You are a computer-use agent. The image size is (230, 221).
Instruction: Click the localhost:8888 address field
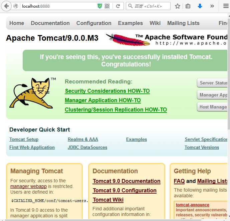[x=59, y=6]
